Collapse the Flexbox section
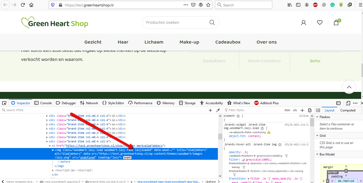 click(x=317, y=117)
